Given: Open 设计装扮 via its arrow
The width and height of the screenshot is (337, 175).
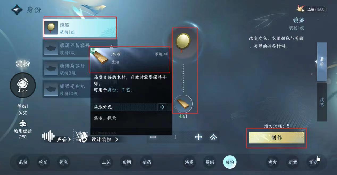Looking at the screenshot, I should [117, 139].
